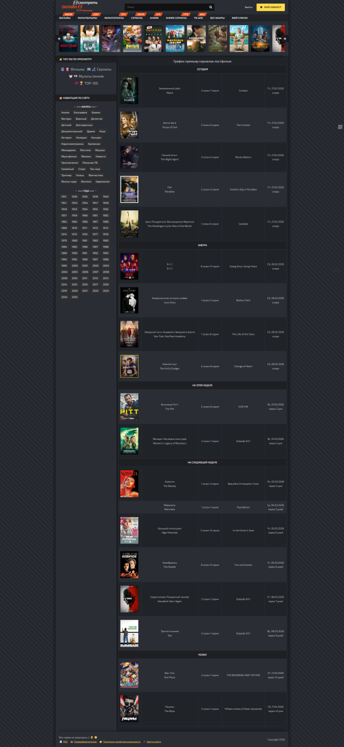Click the side widget on right edge

point(340,127)
